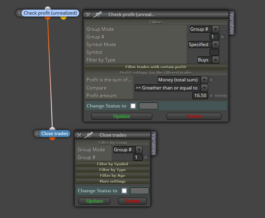
Task: Click orange output connector under Close trades block
Action: (x=52, y=139)
